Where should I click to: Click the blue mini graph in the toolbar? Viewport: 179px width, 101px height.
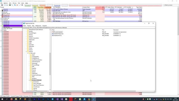57,5
